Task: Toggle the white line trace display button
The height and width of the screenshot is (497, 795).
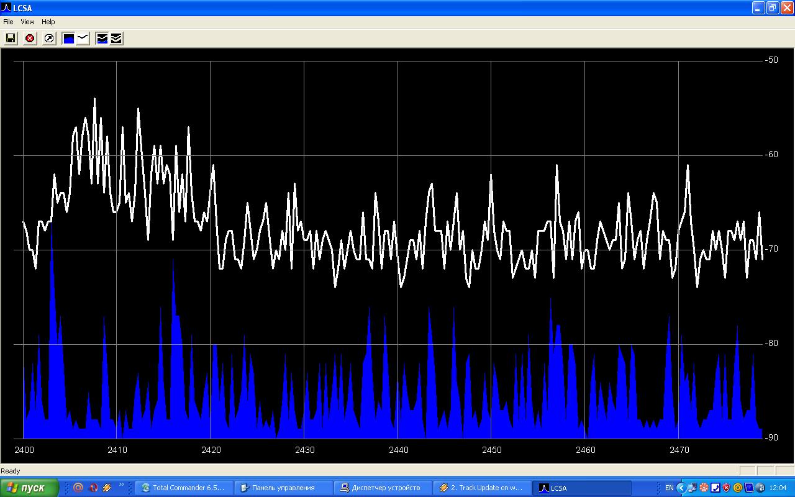Action: 83,39
